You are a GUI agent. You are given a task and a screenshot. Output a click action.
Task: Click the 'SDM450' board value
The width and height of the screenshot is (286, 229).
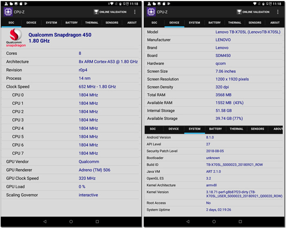(223, 56)
